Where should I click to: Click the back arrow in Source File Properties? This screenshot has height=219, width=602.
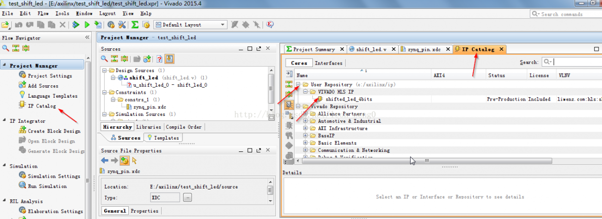click(x=104, y=160)
